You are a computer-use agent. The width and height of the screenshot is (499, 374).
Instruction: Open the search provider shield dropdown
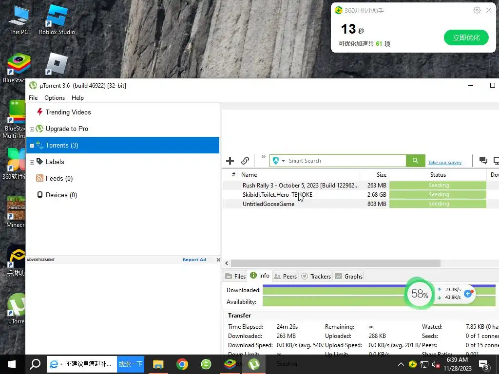point(278,161)
